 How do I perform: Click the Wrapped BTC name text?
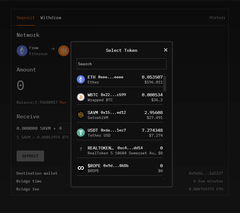(x=100, y=100)
